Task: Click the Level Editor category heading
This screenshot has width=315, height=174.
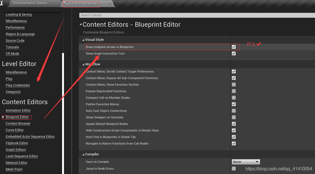Action: point(19,64)
